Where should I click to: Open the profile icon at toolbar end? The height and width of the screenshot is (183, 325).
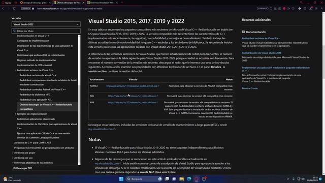321,9
